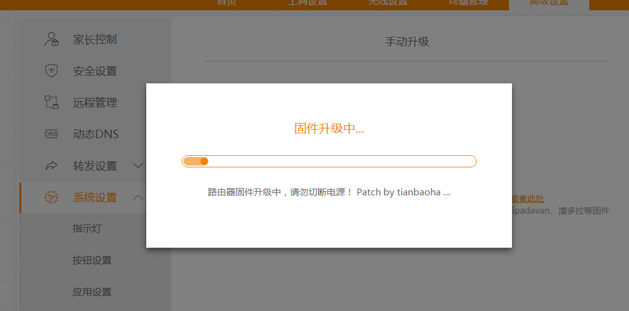Open 动态DNS in the sidebar
The height and width of the screenshot is (311, 629).
[x=96, y=134]
